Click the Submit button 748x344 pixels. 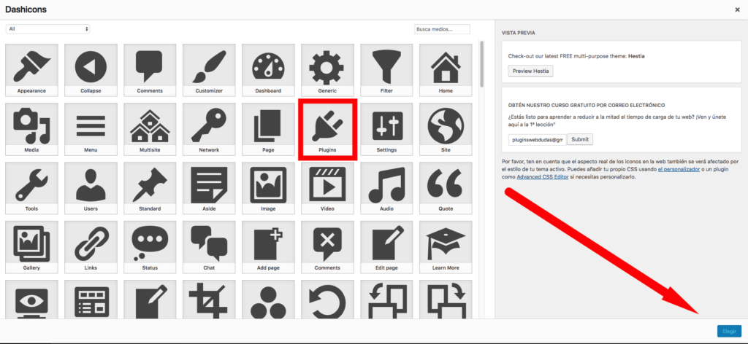pos(580,139)
